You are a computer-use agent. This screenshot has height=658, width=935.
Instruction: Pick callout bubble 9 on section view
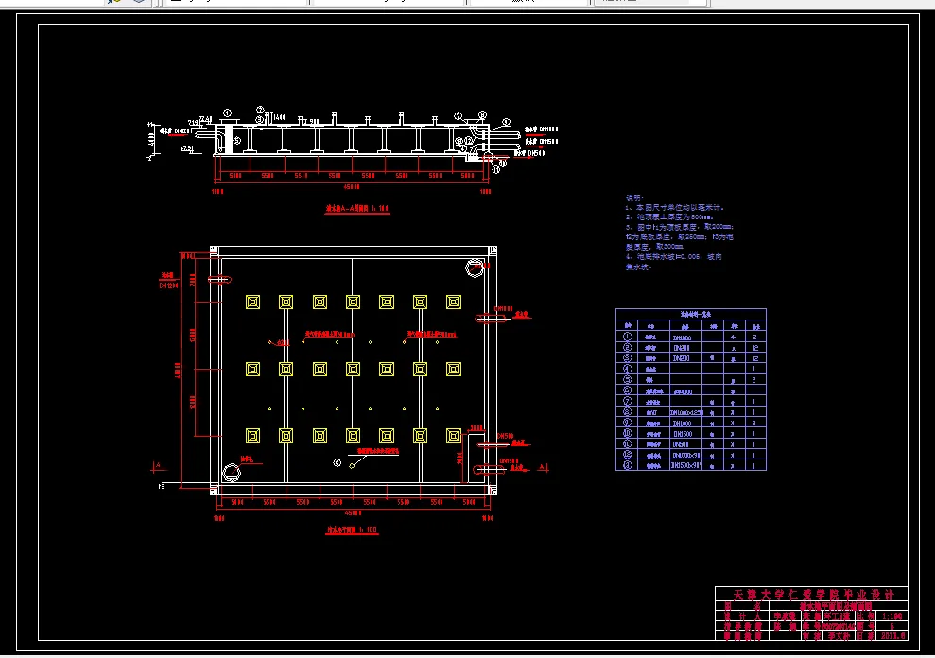(506, 122)
